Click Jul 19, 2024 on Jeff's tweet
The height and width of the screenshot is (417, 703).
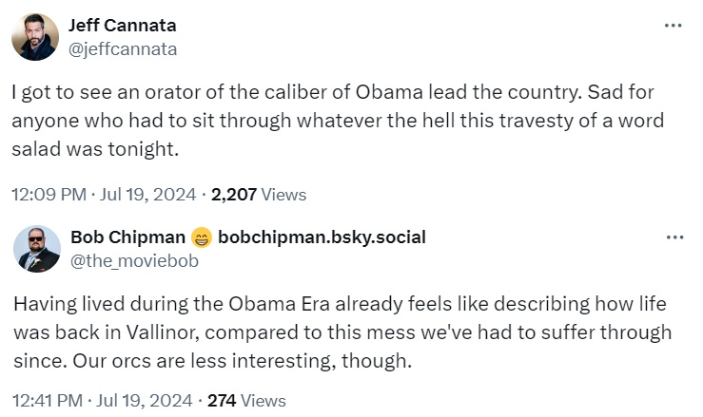pos(148,195)
